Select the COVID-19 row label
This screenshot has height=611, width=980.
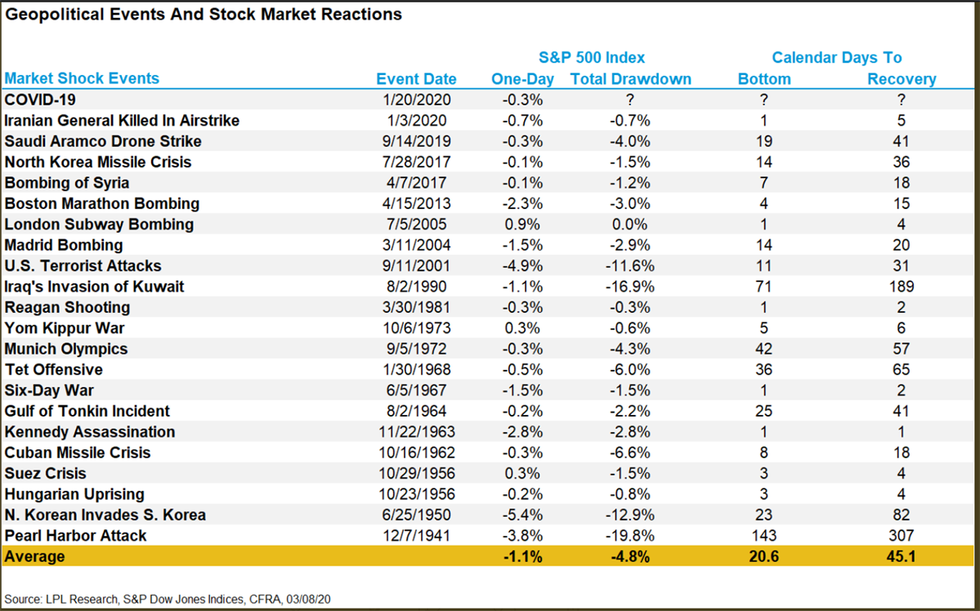pyautogui.click(x=39, y=100)
